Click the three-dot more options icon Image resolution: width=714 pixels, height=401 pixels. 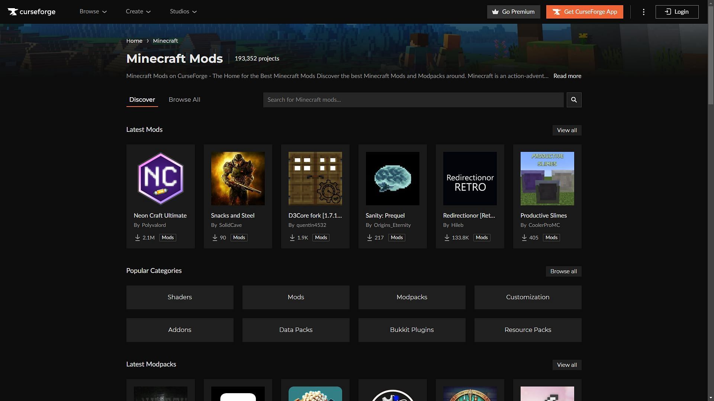(x=643, y=12)
